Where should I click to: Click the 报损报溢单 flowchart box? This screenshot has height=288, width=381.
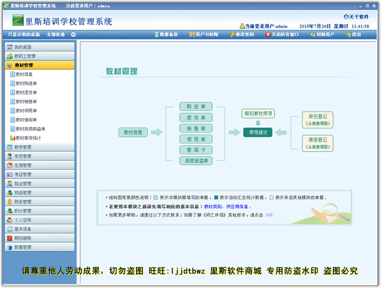click(x=196, y=161)
